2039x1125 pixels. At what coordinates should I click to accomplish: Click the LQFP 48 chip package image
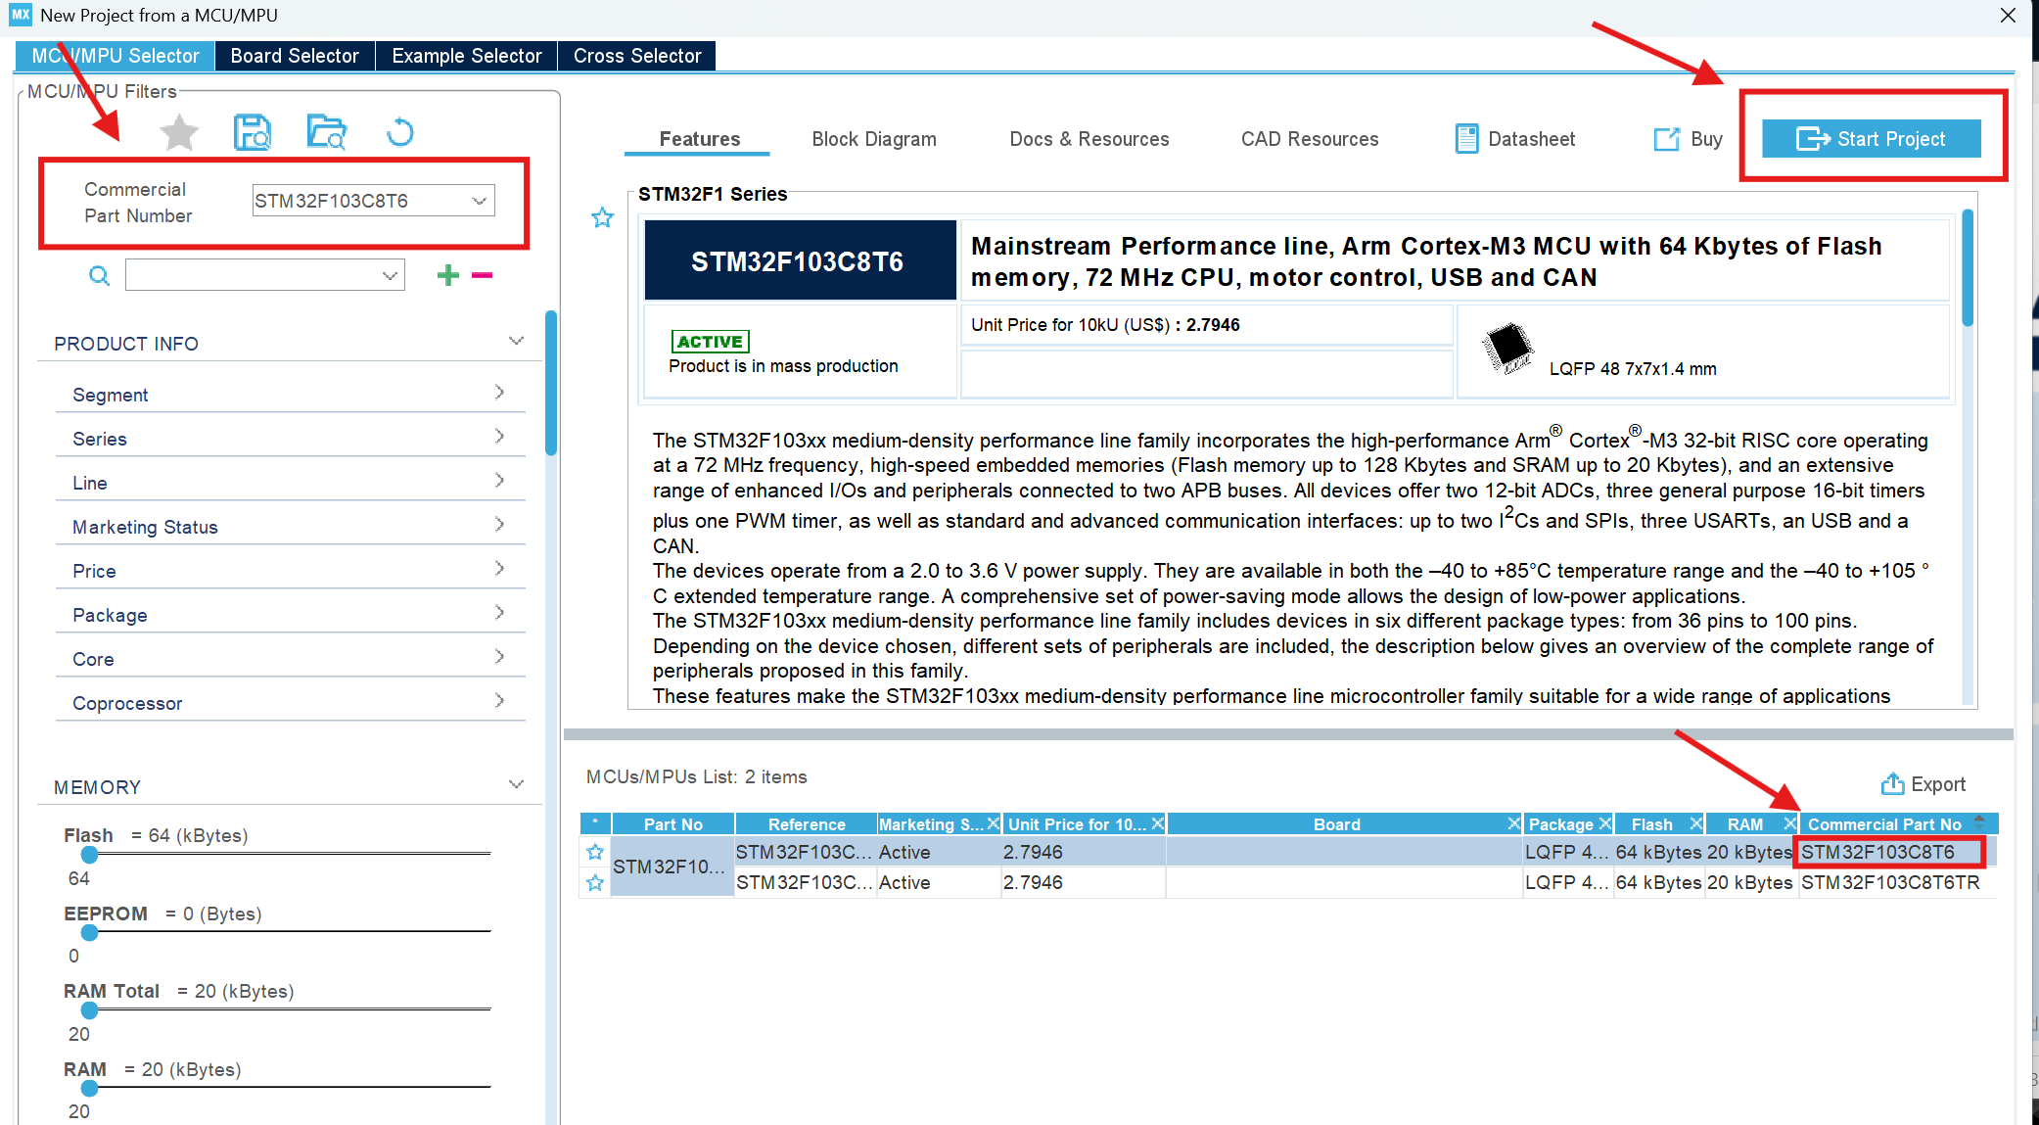click(1507, 349)
